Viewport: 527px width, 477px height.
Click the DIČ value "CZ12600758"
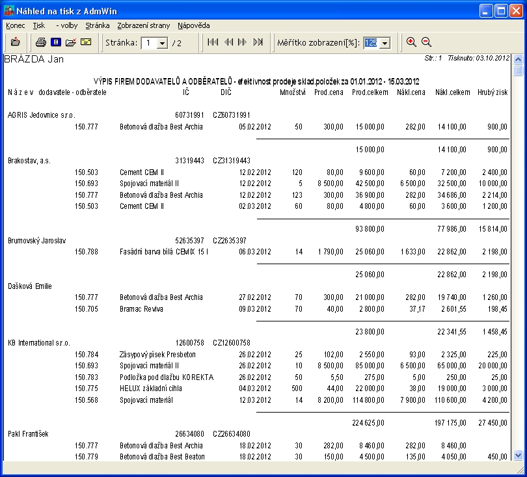232,343
